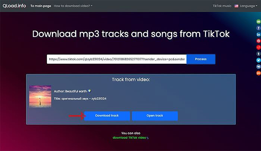This screenshot has height=151, width=261.
Task: Share page on Twitter
Action: pos(258,60)
